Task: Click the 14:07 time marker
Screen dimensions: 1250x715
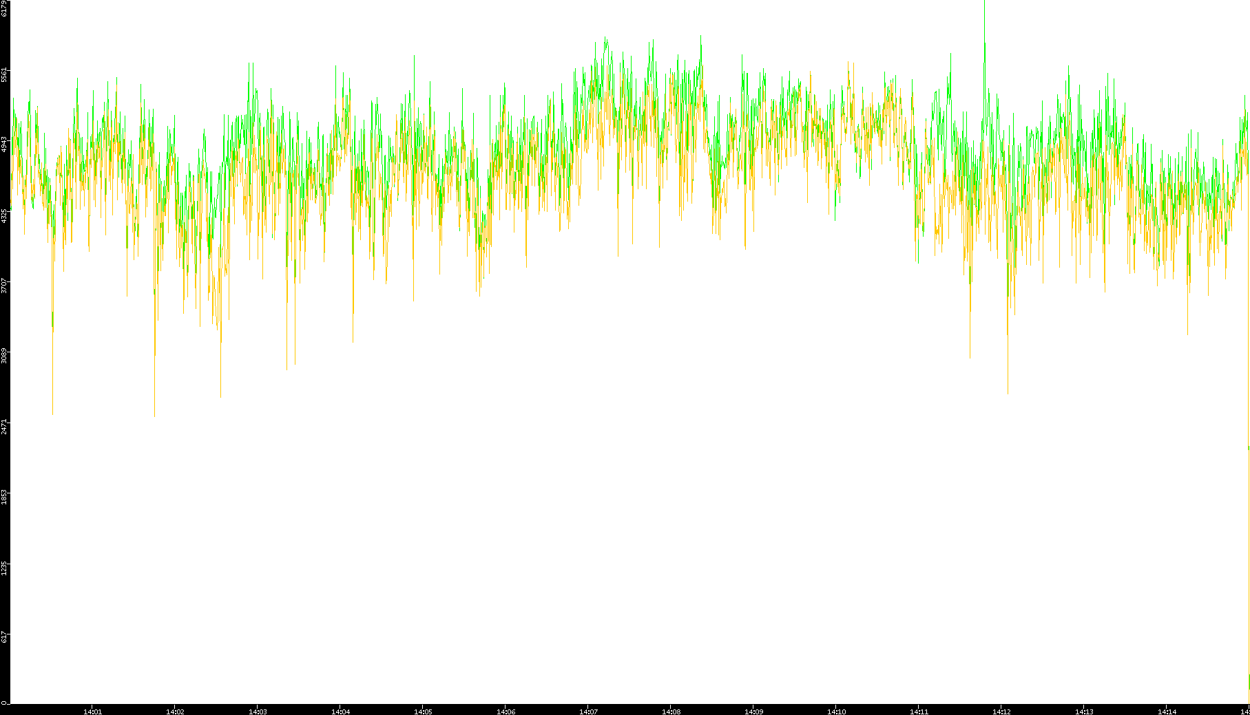Action: click(x=588, y=712)
